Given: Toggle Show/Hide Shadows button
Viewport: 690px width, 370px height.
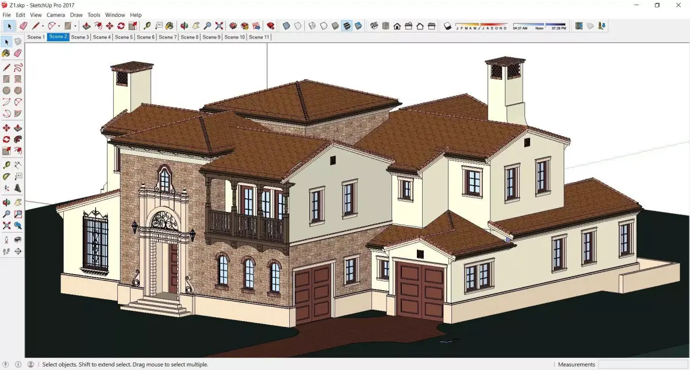Looking at the screenshot, I should (447, 26).
